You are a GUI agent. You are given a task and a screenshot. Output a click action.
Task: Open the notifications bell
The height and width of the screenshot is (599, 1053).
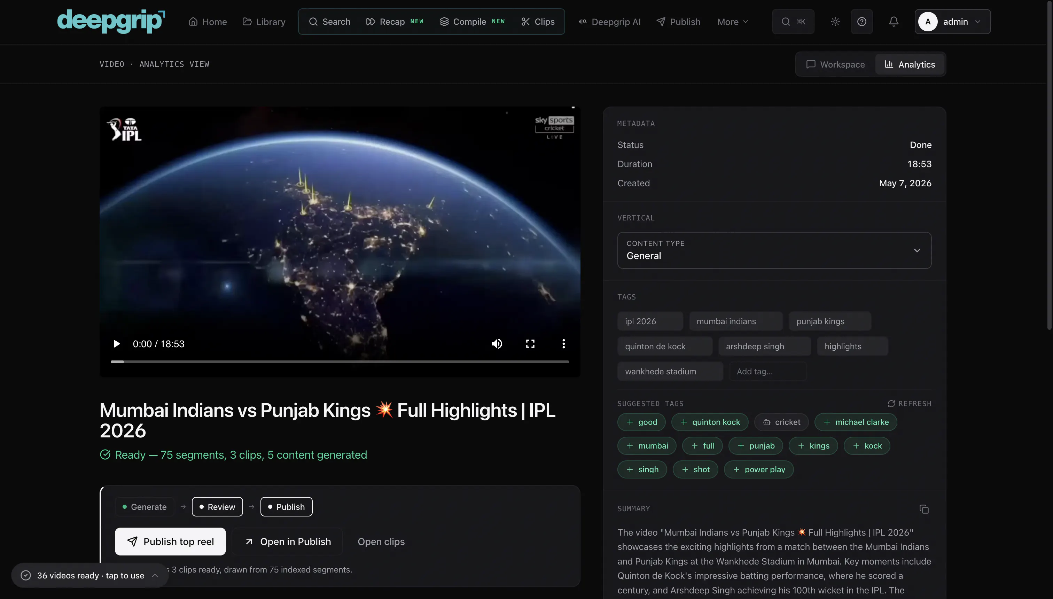tap(894, 21)
